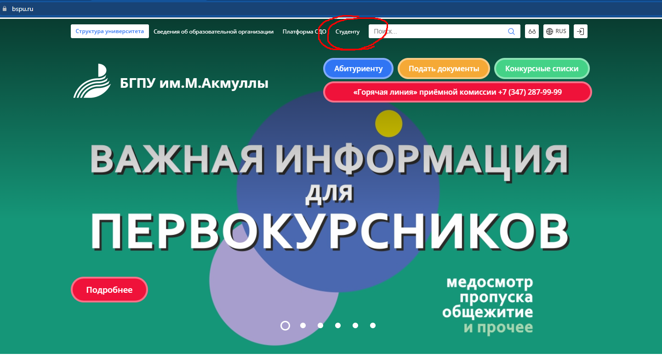Go to Платформа СДО
Viewport: 662px width, 359px height.
pos(304,32)
